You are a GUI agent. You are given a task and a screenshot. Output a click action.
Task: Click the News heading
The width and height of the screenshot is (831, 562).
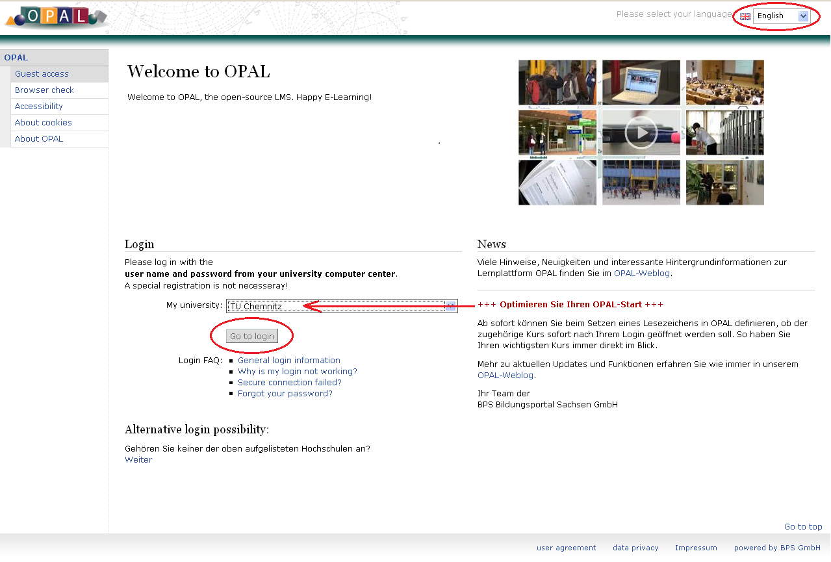tap(492, 244)
